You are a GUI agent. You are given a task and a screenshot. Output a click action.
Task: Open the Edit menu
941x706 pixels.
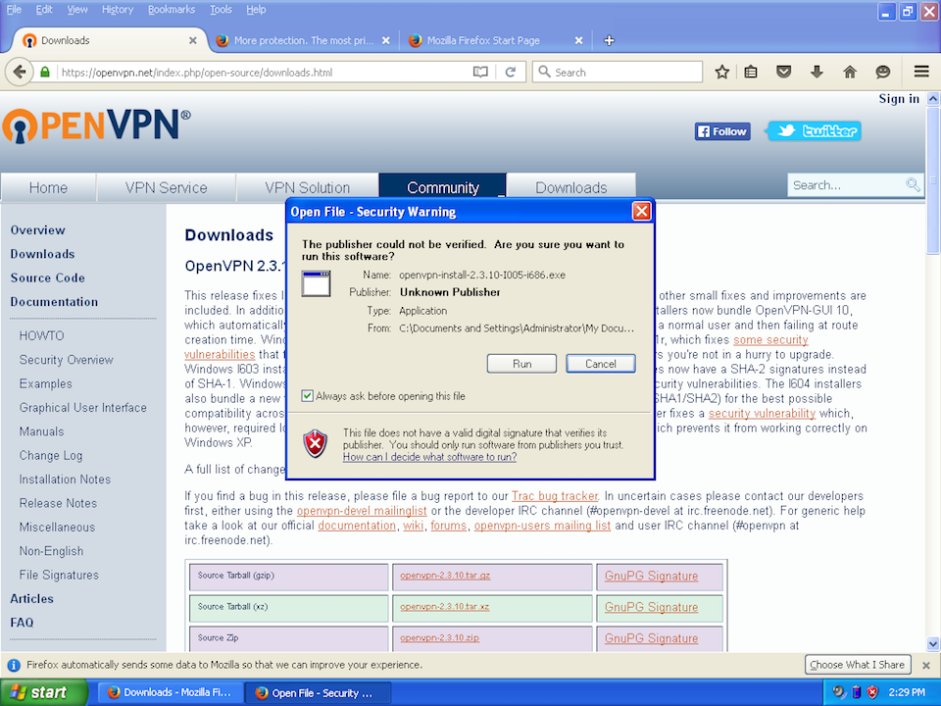[44, 10]
